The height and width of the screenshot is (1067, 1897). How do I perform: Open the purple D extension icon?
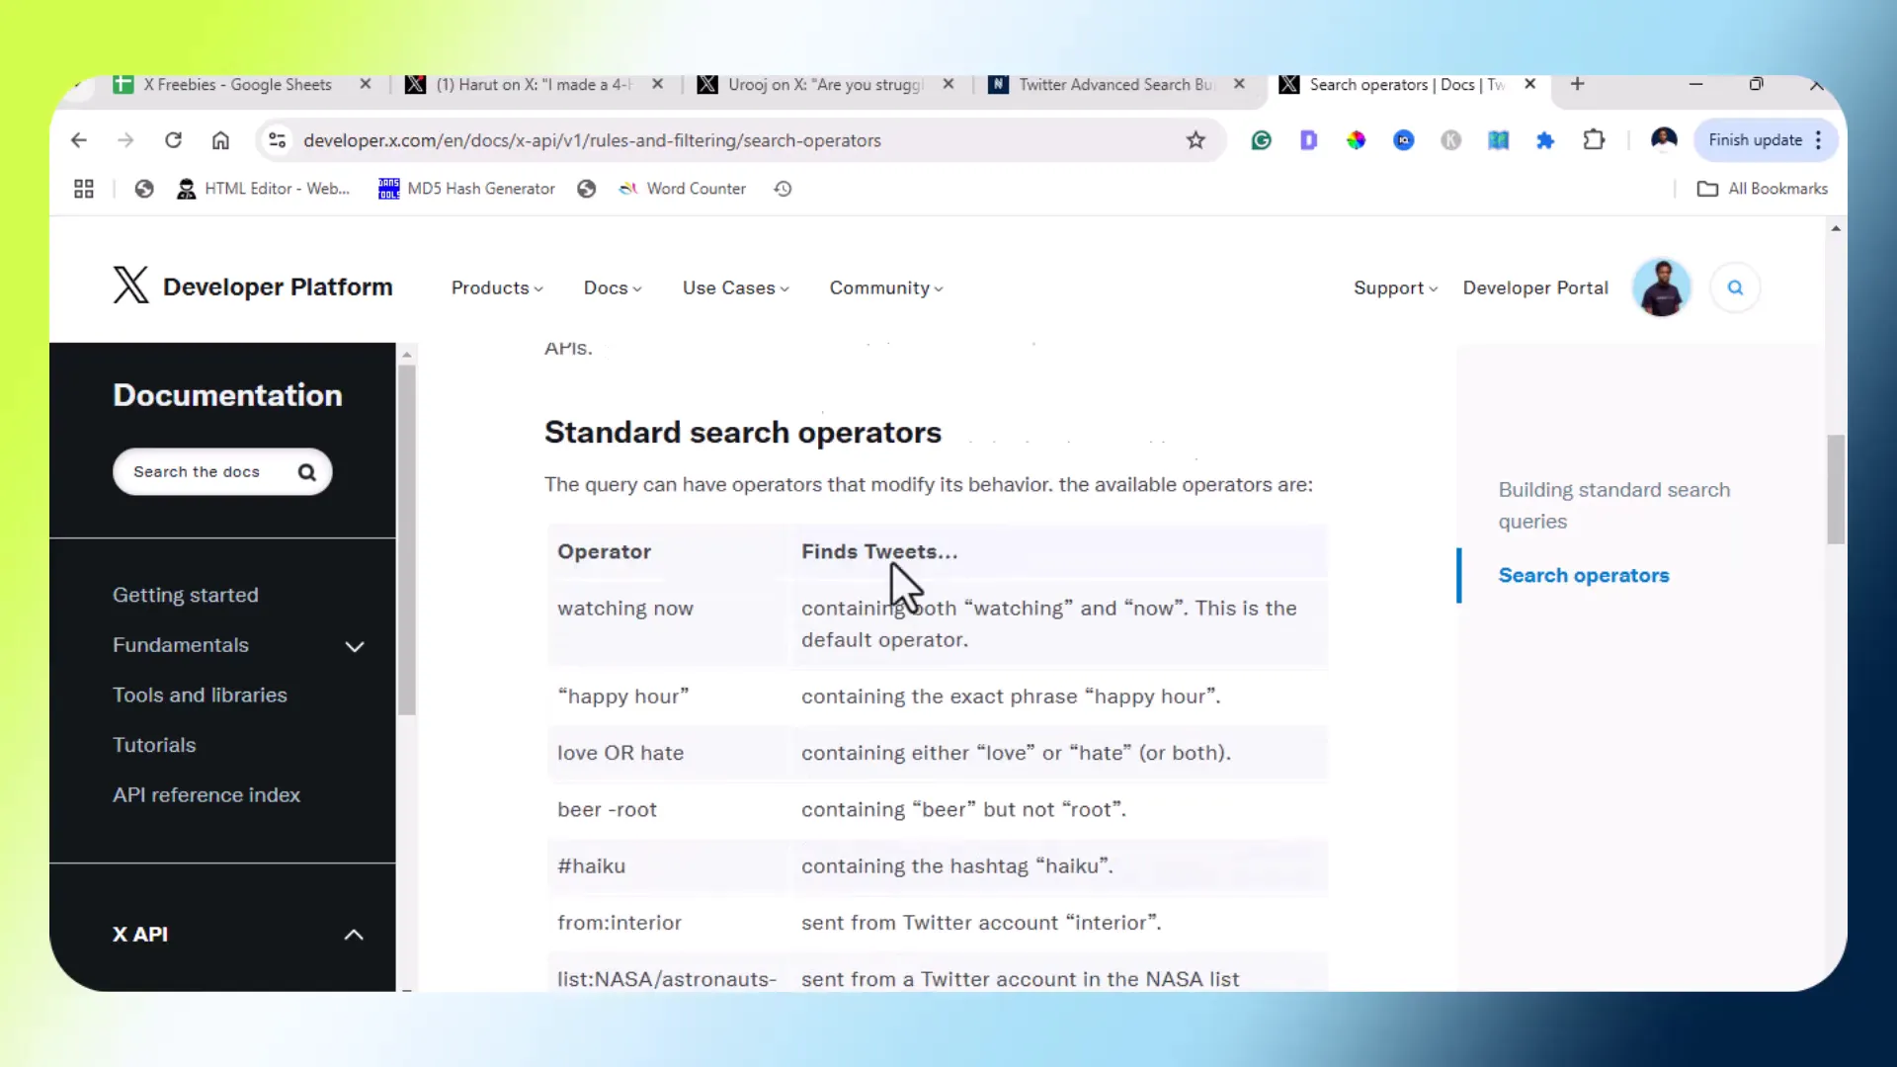(1308, 140)
